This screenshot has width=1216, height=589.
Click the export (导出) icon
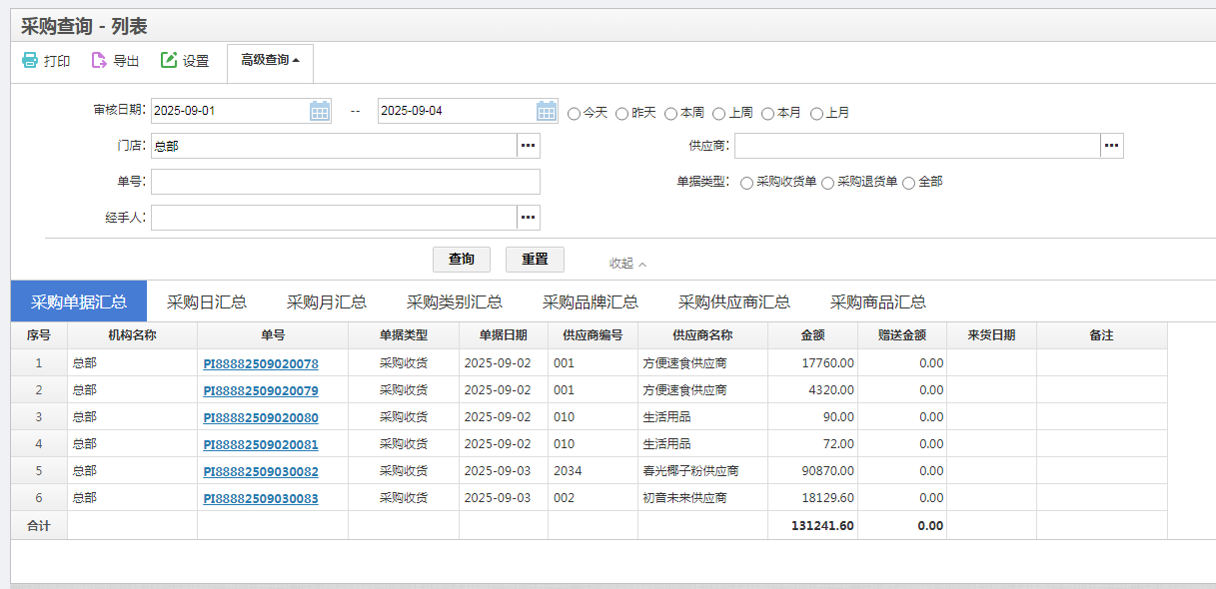(x=99, y=61)
